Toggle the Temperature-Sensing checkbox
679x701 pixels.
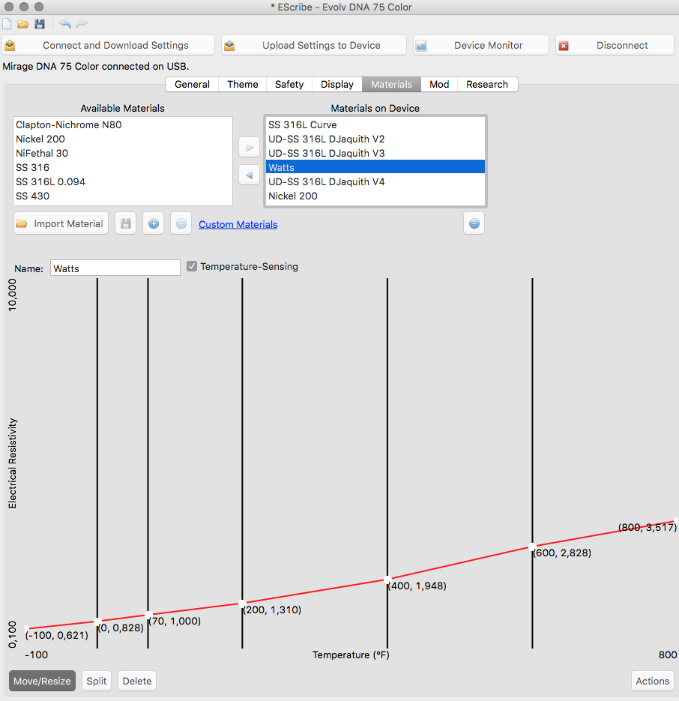click(x=192, y=266)
